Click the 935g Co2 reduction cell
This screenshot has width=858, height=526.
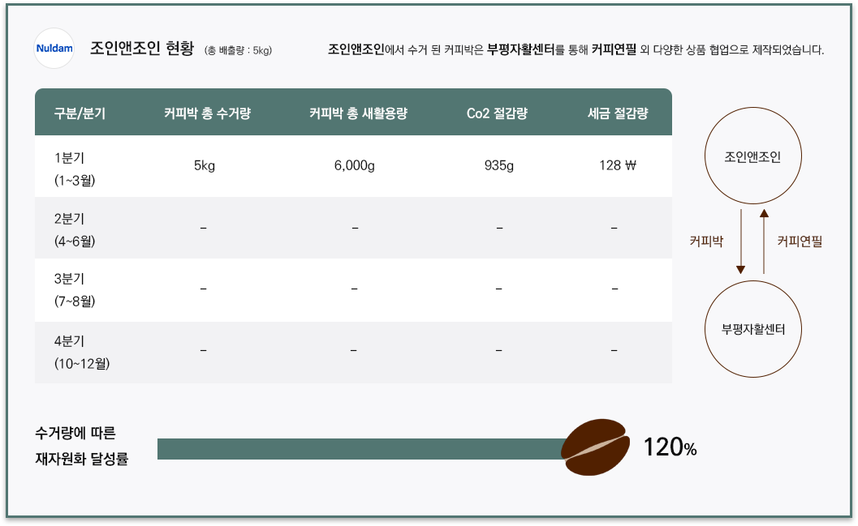click(499, 165)
